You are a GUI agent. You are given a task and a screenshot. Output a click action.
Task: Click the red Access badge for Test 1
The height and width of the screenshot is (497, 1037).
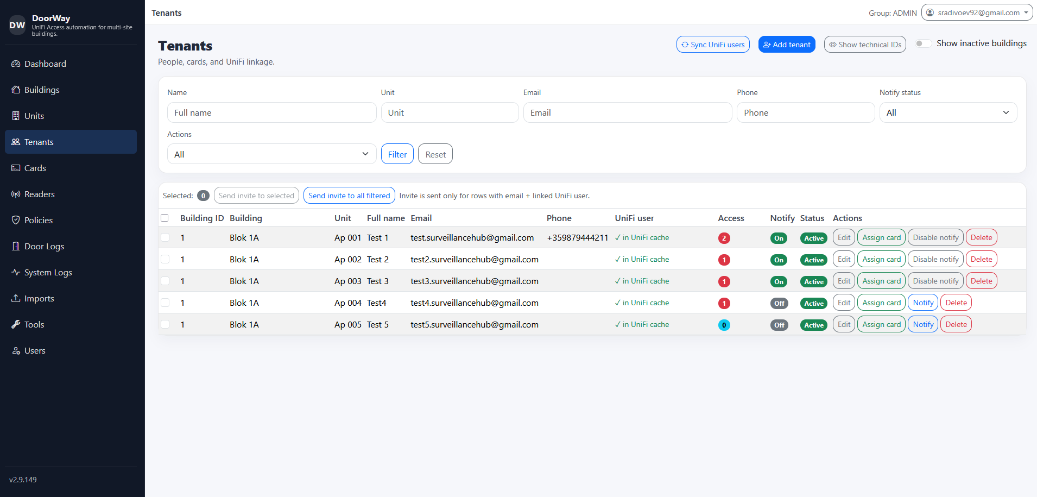pyautogui.click(x=724, y=238)
